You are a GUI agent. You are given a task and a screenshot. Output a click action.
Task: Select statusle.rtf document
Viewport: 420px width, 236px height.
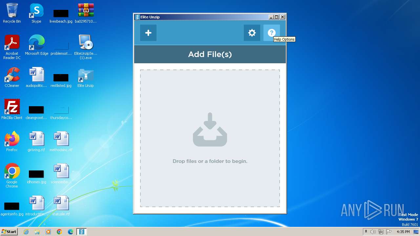coord(61,206)
